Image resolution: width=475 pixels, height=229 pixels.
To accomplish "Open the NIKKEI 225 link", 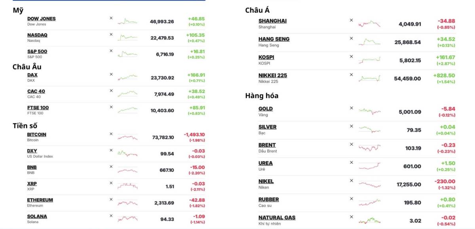I will pos(273,75).
